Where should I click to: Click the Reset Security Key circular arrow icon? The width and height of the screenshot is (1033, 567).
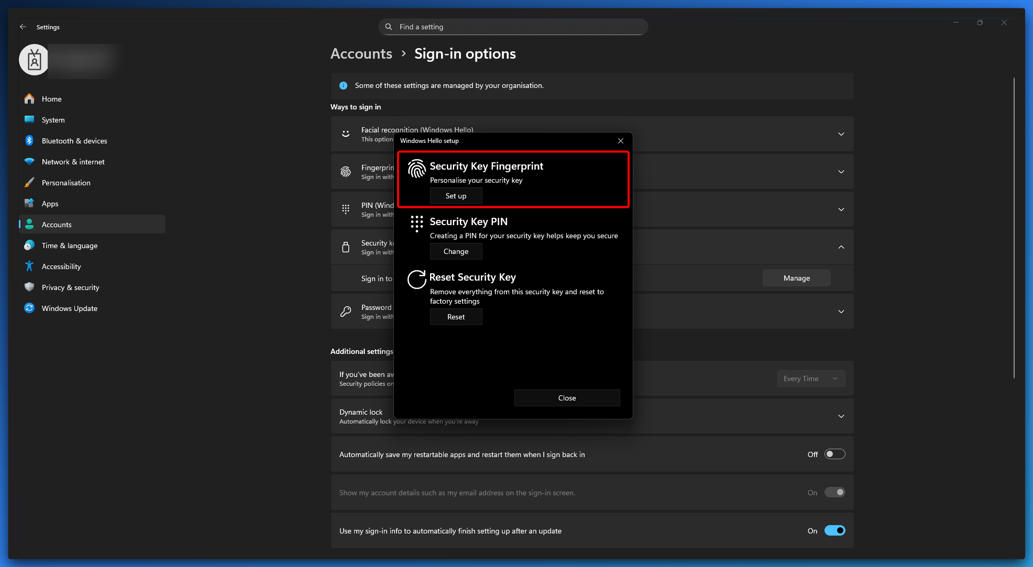pyautogui.click(x=416, y=280)
